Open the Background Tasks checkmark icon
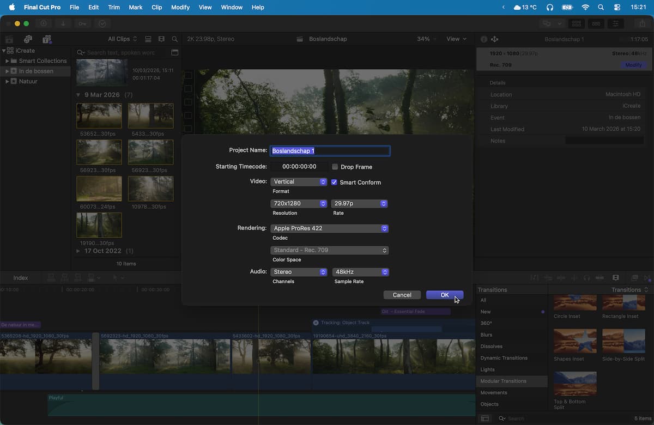Image resolution: width=654 pixels, height=425 pixels. [102, 23]
